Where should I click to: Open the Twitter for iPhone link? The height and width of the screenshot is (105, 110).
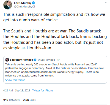click(43, 90)
